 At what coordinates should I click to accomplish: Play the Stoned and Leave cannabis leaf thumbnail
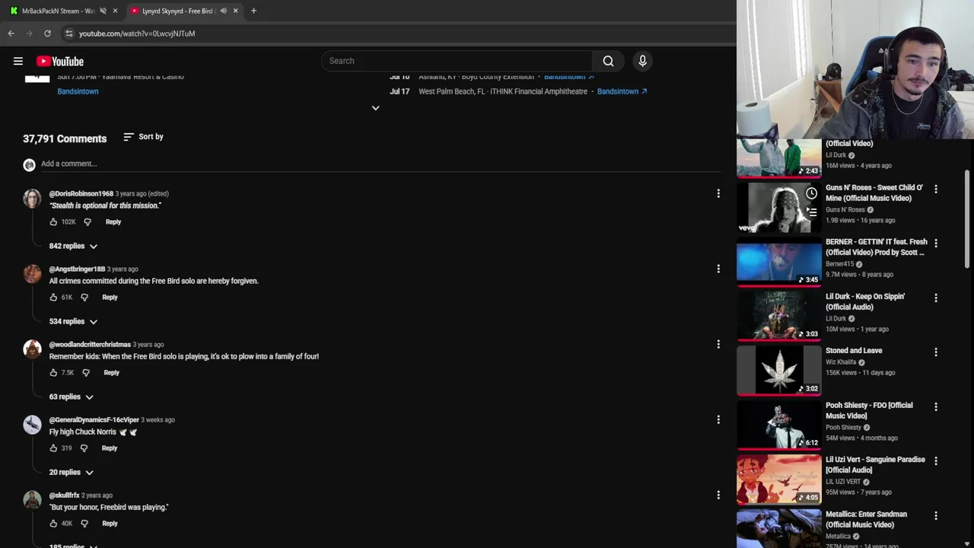click(x=779, y=371)
